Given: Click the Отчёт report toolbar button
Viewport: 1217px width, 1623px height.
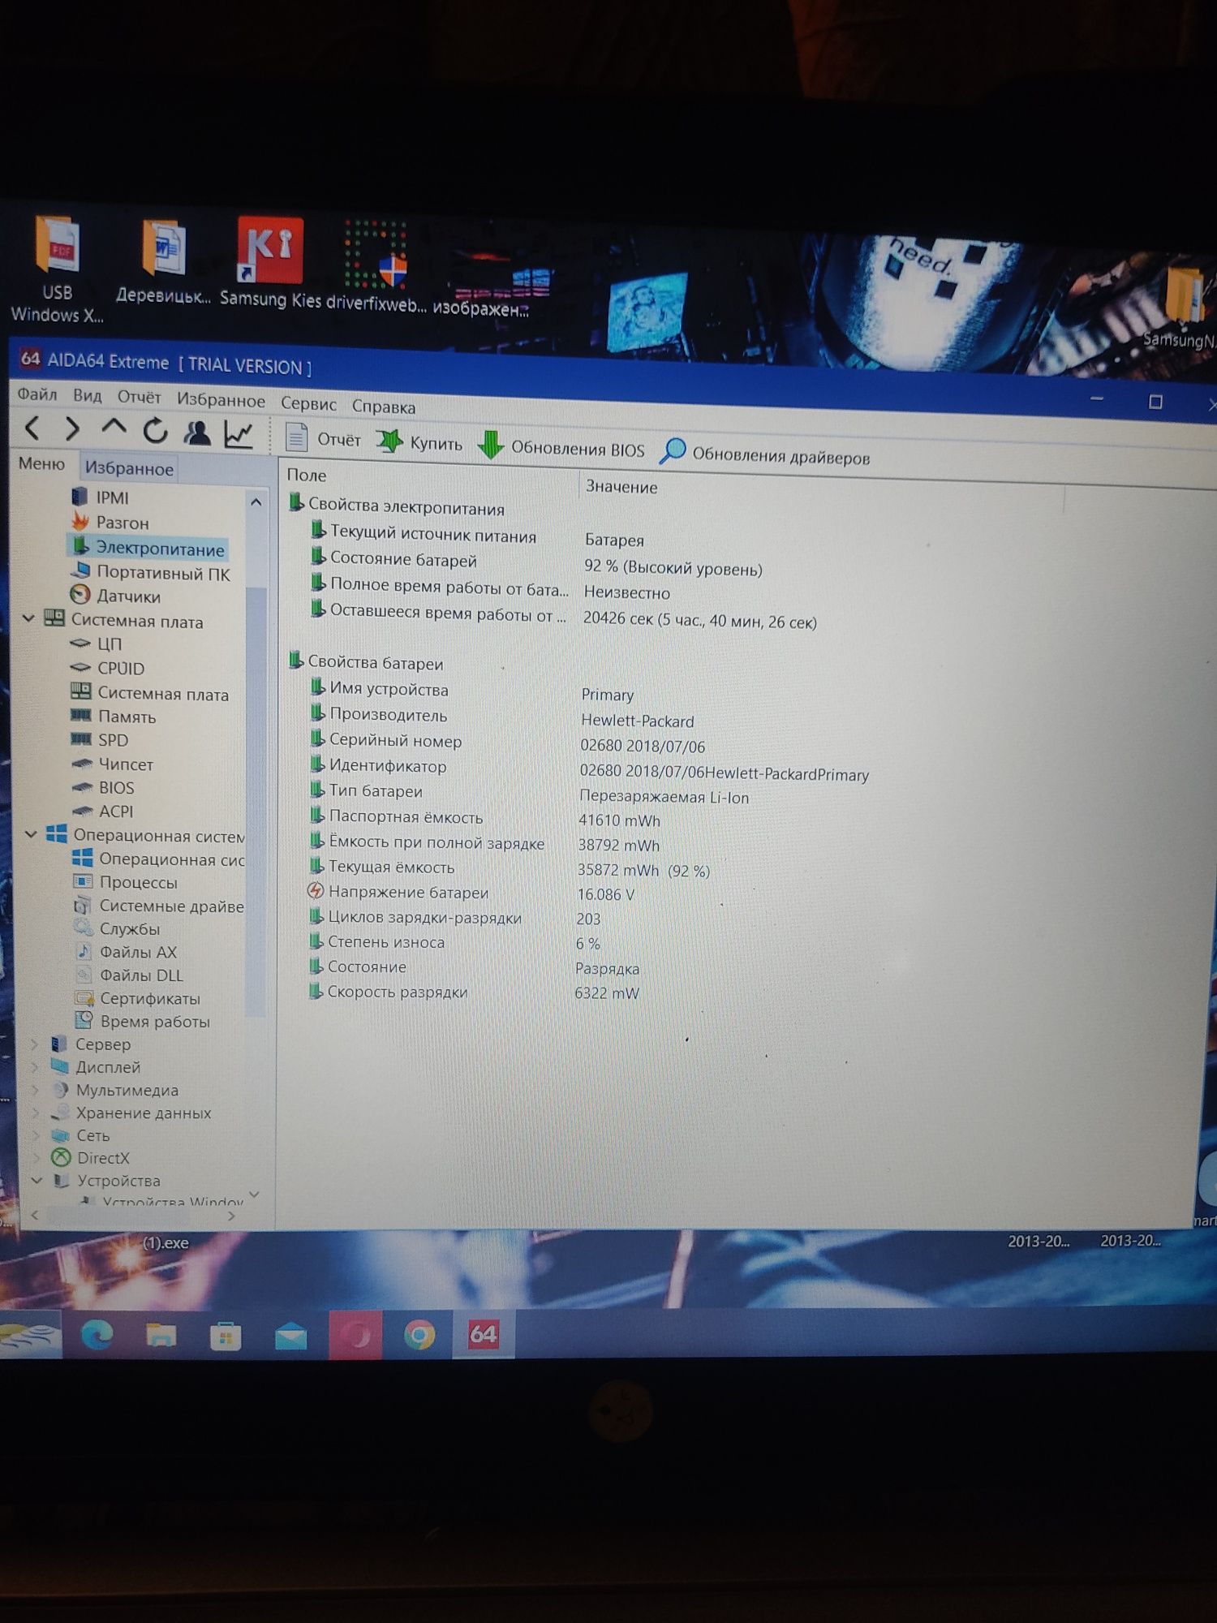Looking at the screenshot, I should pos(323,439).
